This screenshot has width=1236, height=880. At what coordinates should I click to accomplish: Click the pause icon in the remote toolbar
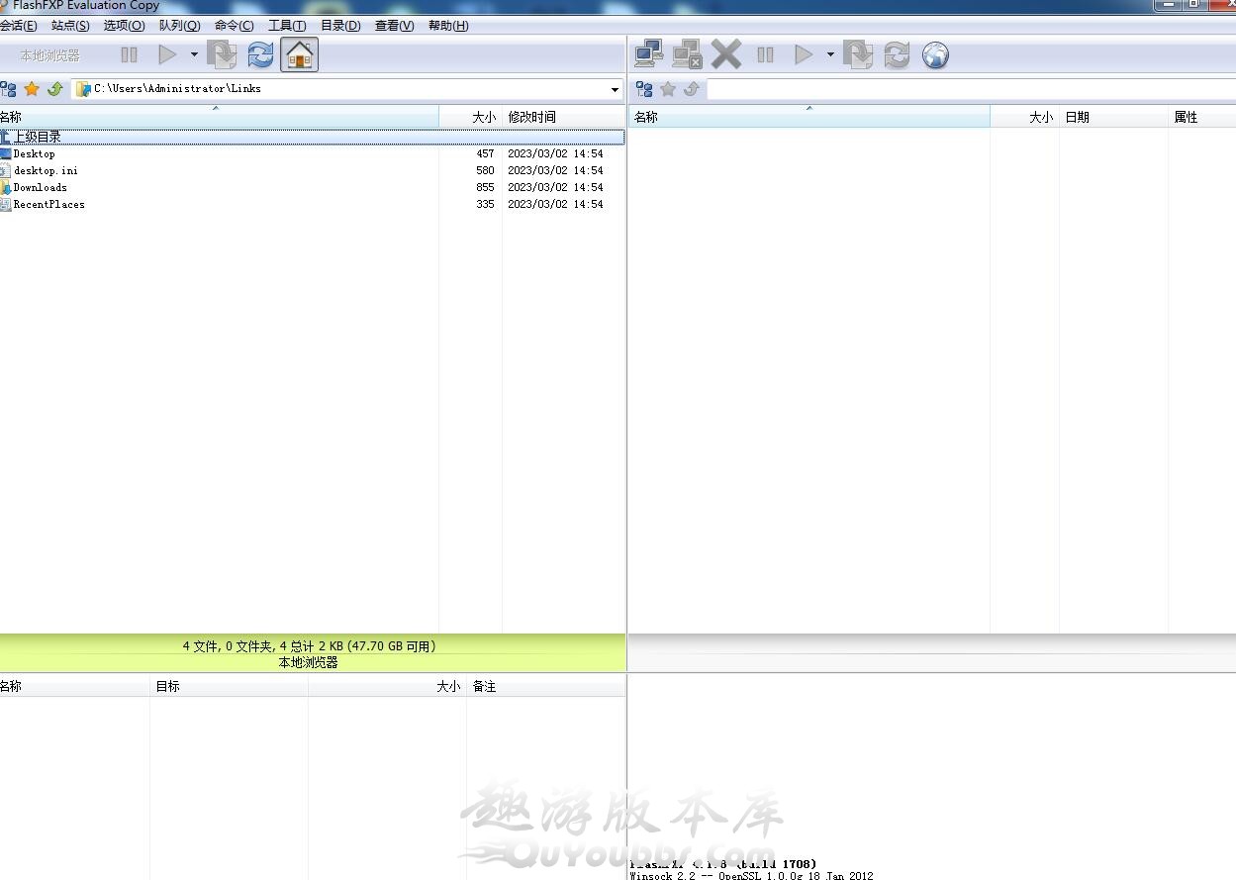pyautogui.click(x=765, y=55)
